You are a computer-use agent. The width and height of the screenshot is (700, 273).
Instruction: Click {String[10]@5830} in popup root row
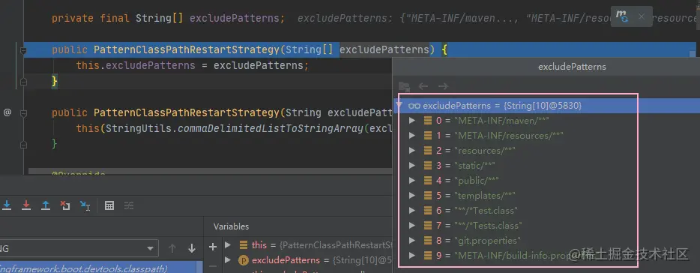click(542, 106)
